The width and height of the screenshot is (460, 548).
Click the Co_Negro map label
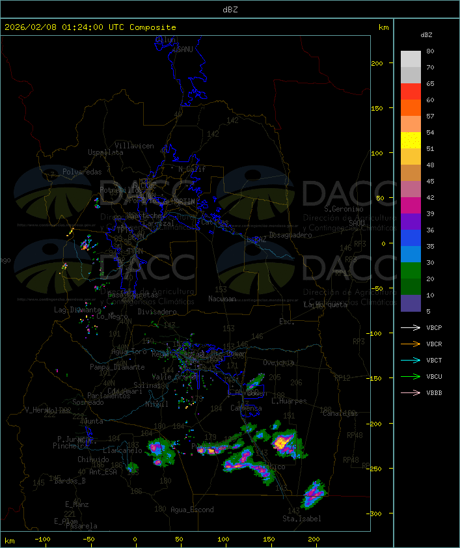tap(112, 316)
